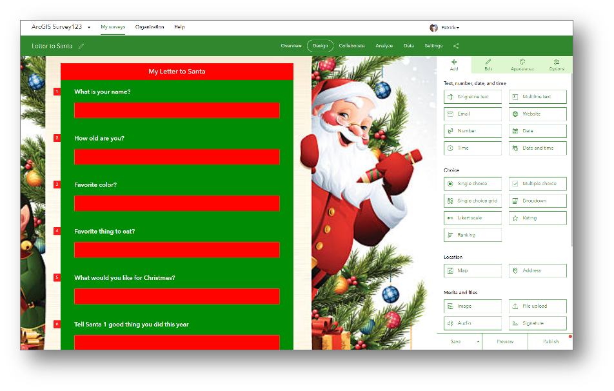Switch to the Options tab
This screenshot has height=391, width=614.
(556, 65)
